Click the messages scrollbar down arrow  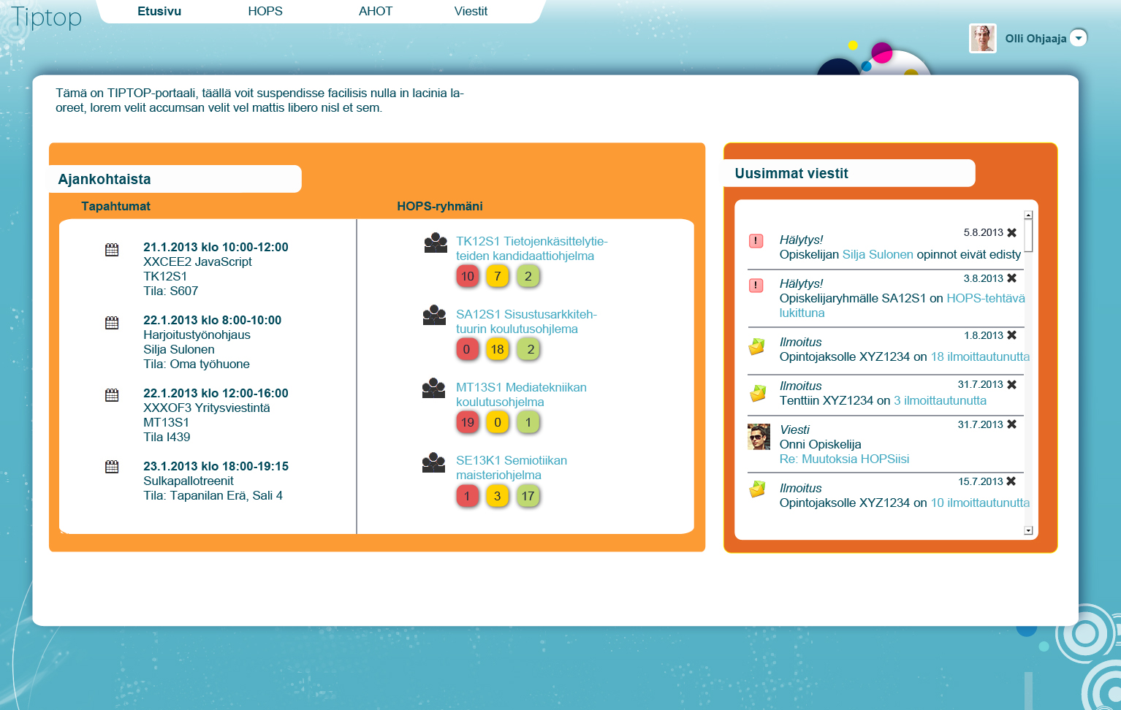coord(1028,531)
